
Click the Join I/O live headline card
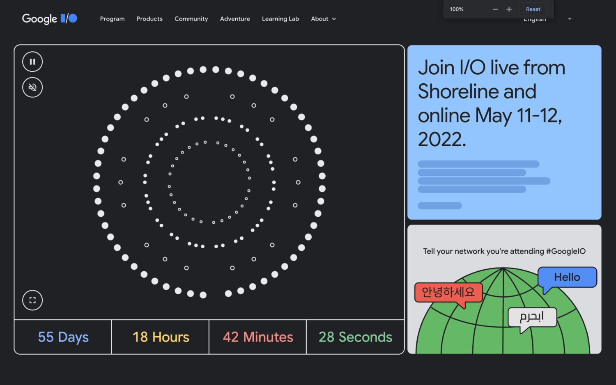[x=504, y=132]
